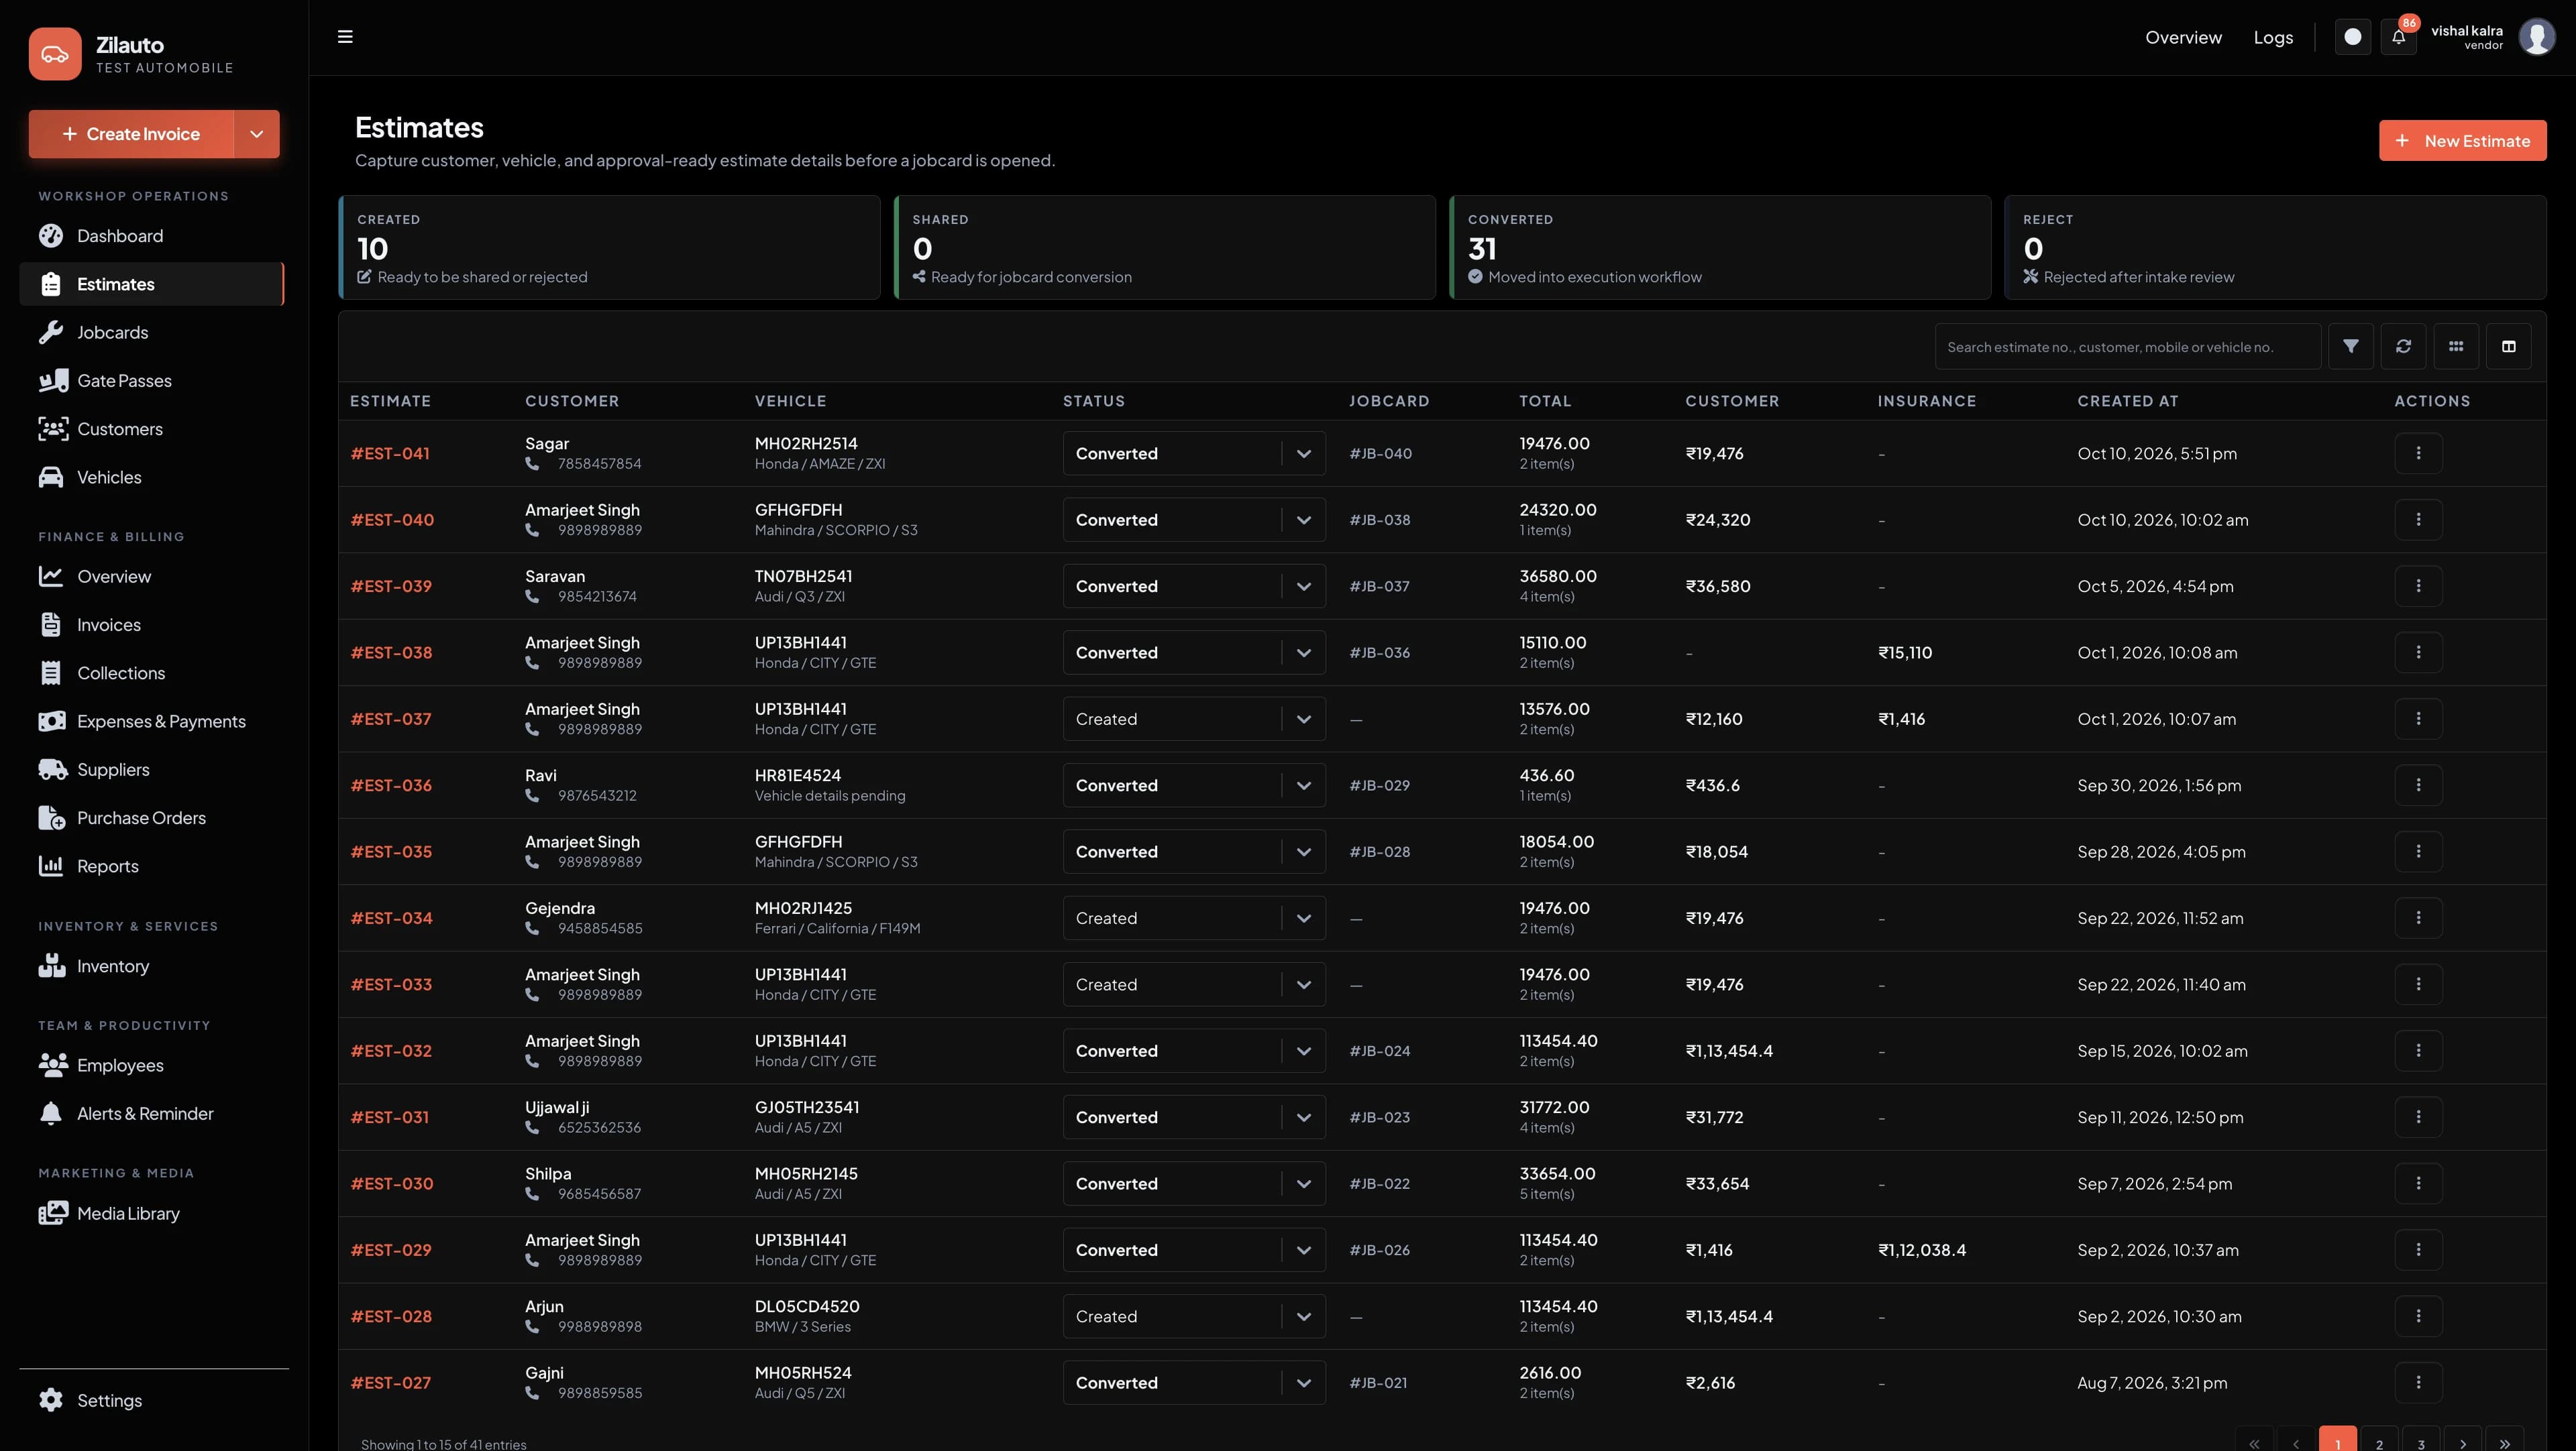Click the Create Invoice button

click(131, 134)
